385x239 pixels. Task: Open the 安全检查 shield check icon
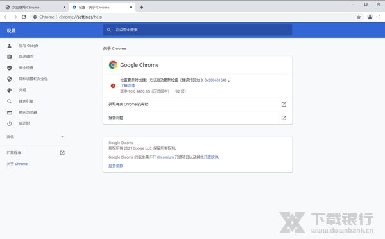click(x=10, y=68)
